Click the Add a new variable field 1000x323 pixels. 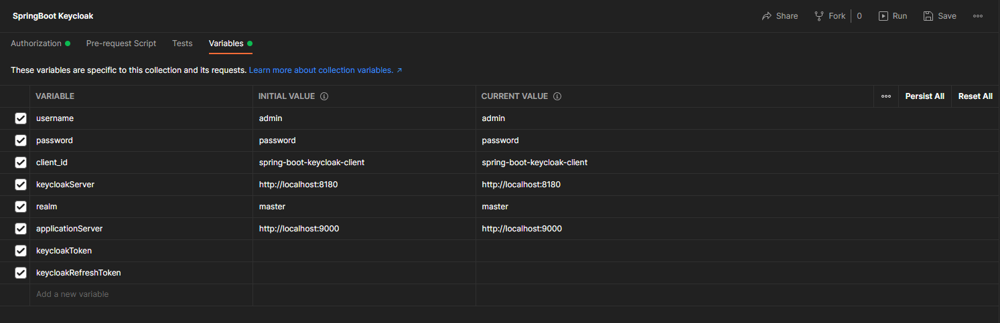pyautogui.click(x=141, y=294)
